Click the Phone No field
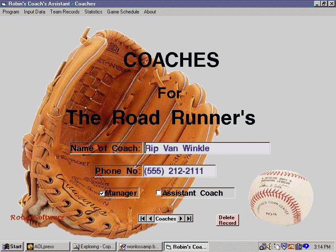The height and width of the screenshot is (252, 336). pyautogui.click(x=180, y=171)
